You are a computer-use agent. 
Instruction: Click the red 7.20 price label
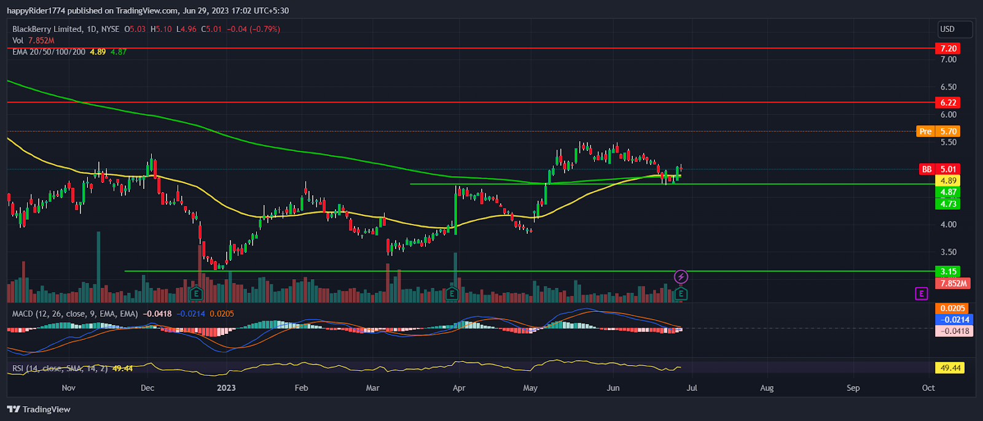[947, 48]
